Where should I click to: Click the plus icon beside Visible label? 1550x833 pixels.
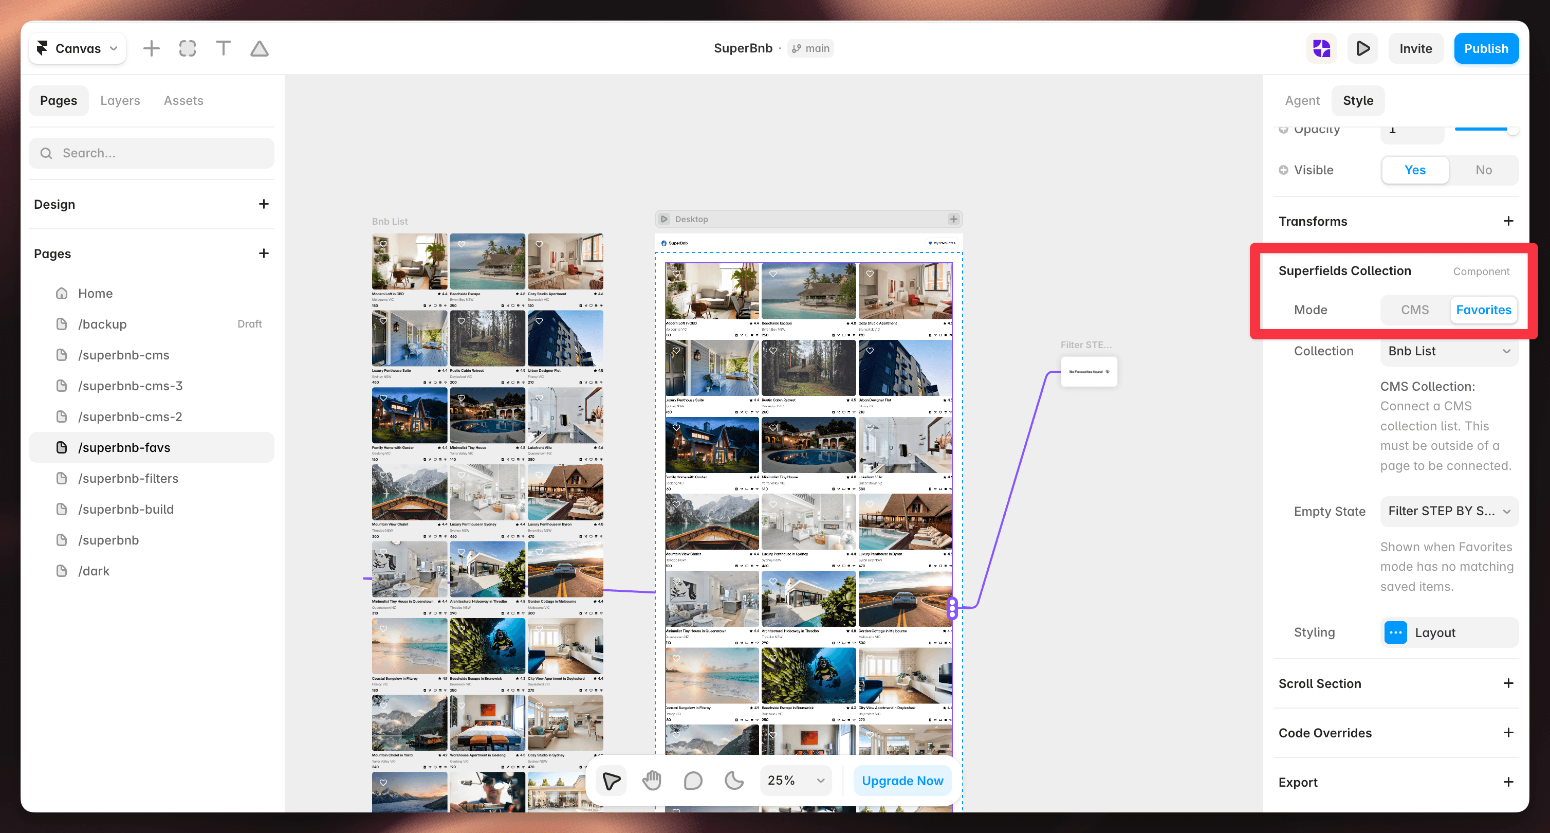[1283, 170]
